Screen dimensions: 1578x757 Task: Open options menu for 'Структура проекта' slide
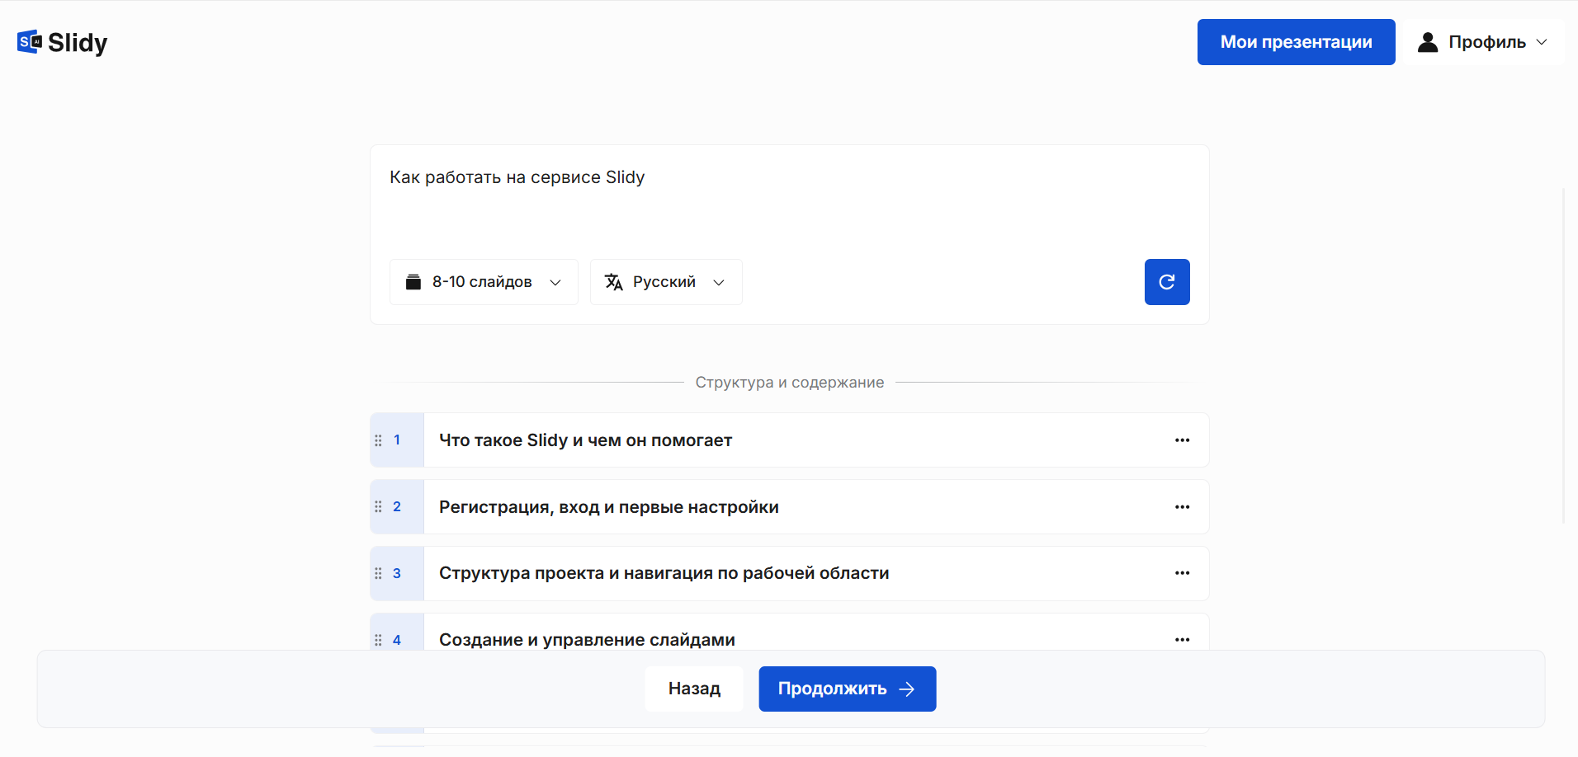1182,573
